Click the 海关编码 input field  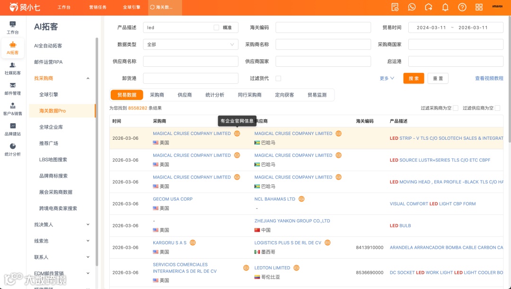pyautogui.click(x=323, y=28)
